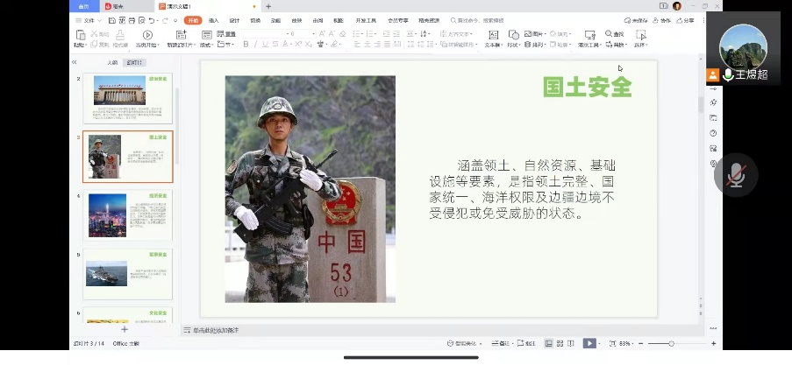Open the 新建幻灯片 new slide dropdown
The image size is (792, 365).
(178, 44)
